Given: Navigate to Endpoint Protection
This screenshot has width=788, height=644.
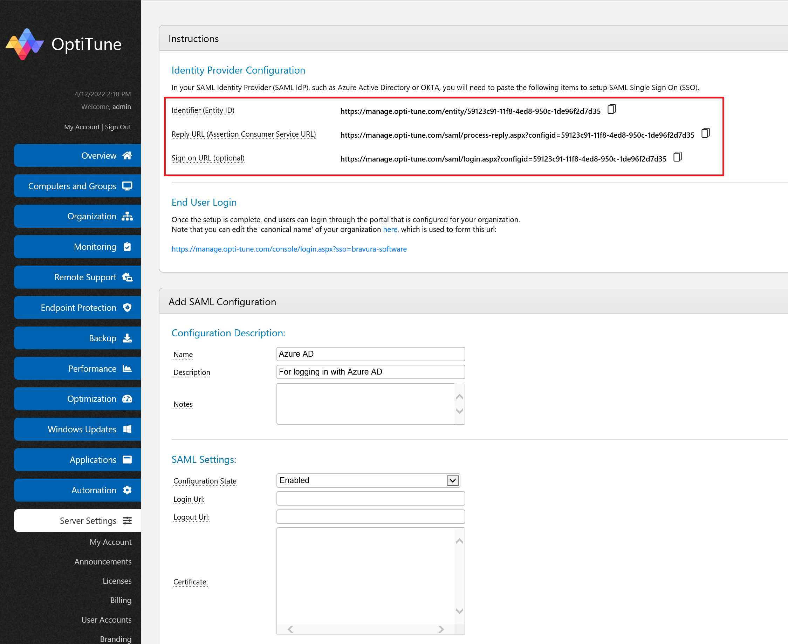Looking at the screenshot, I should (77, 308).
